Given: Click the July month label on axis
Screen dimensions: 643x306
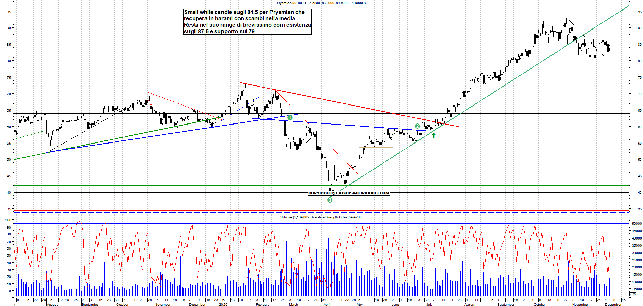Looking at the screenshot, I should tap(429, 304).
